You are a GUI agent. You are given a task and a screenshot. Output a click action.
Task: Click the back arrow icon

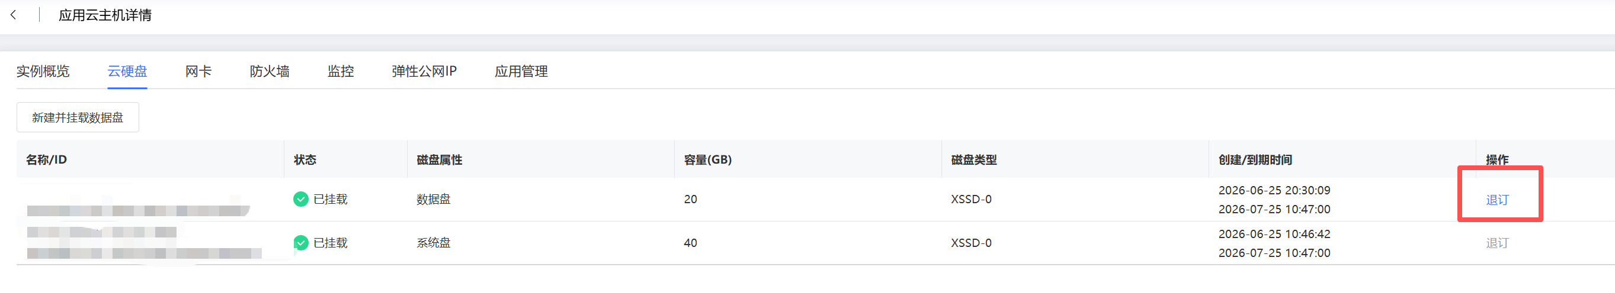13,15
